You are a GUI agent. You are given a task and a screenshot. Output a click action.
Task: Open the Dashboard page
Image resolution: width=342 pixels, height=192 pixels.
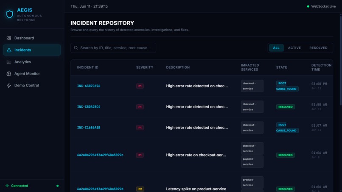(x=32, y=38)
